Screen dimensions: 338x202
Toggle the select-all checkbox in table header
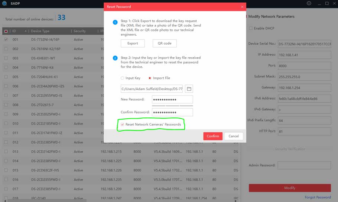coord(6,31)
